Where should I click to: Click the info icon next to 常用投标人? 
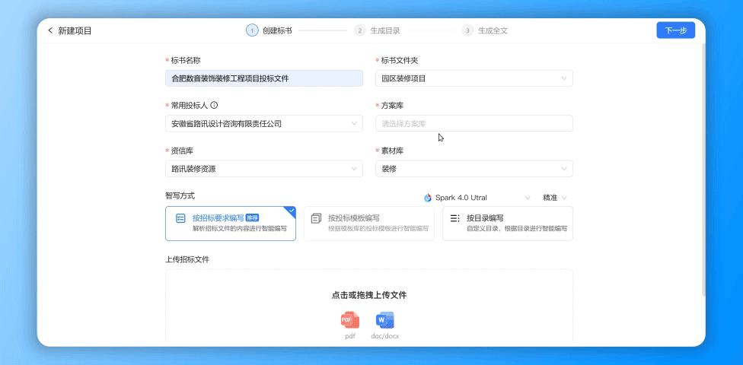point(214,106)
